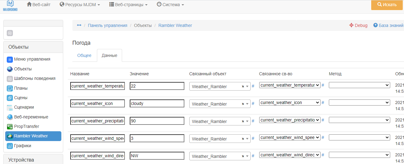
Task: Open Debug link
Action: click(x=358, y=25)
